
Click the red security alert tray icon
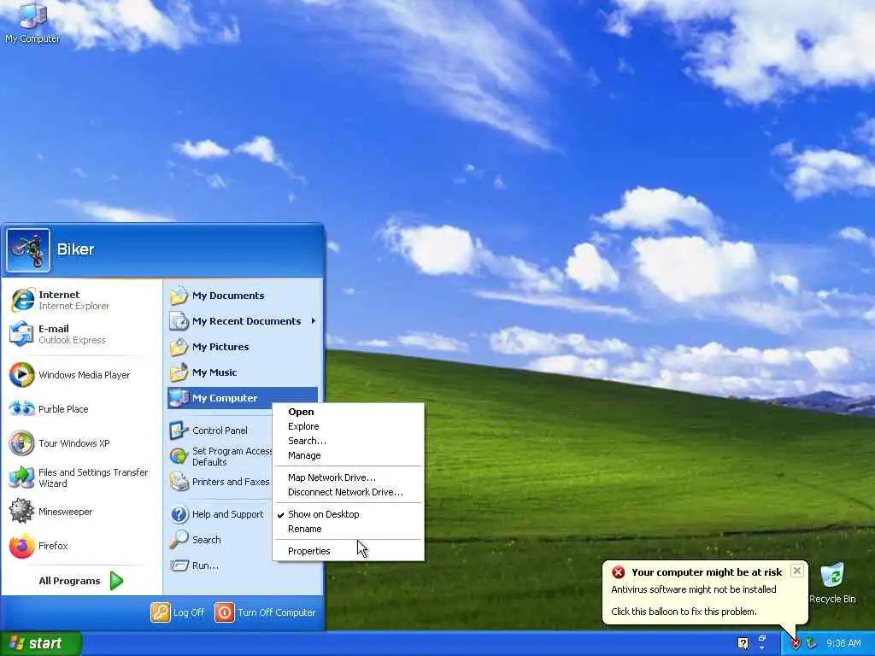[796, 644]
